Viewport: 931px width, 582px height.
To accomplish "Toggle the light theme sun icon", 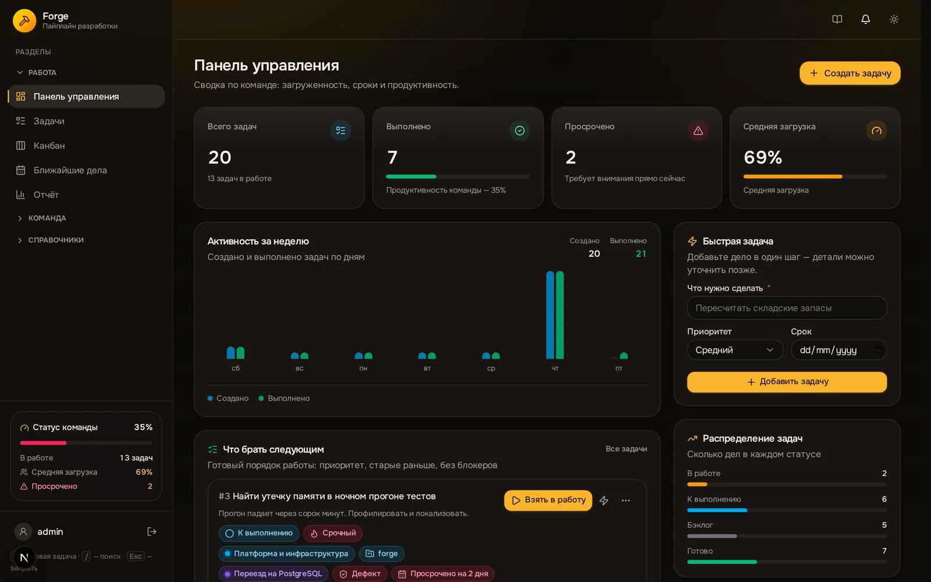I will tap(894, 19).
